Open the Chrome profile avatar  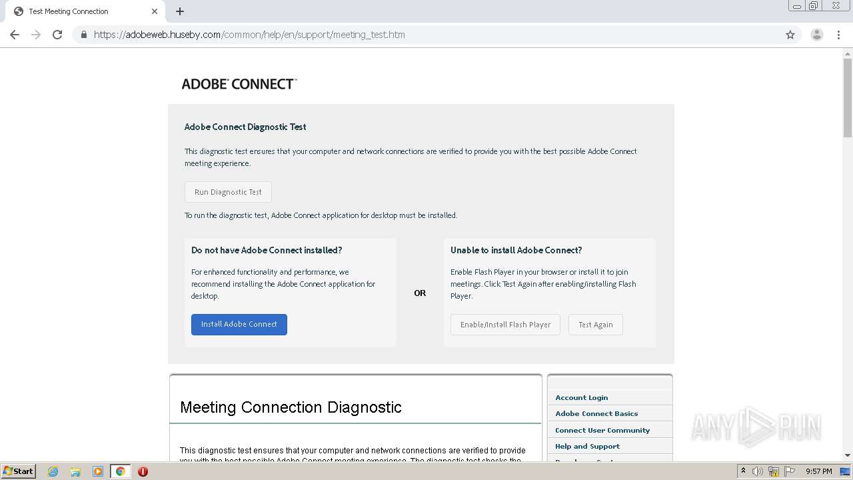pyautogui.click(x=816, y=35)
